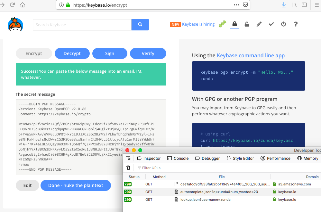The height and width of the screenshot is (212, 321).
Task: Reload the page in Firefox
Action: click(12, 5)
